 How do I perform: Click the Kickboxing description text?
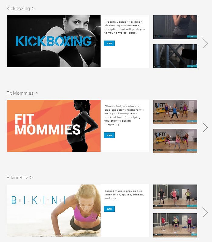[x=125, y=27]
